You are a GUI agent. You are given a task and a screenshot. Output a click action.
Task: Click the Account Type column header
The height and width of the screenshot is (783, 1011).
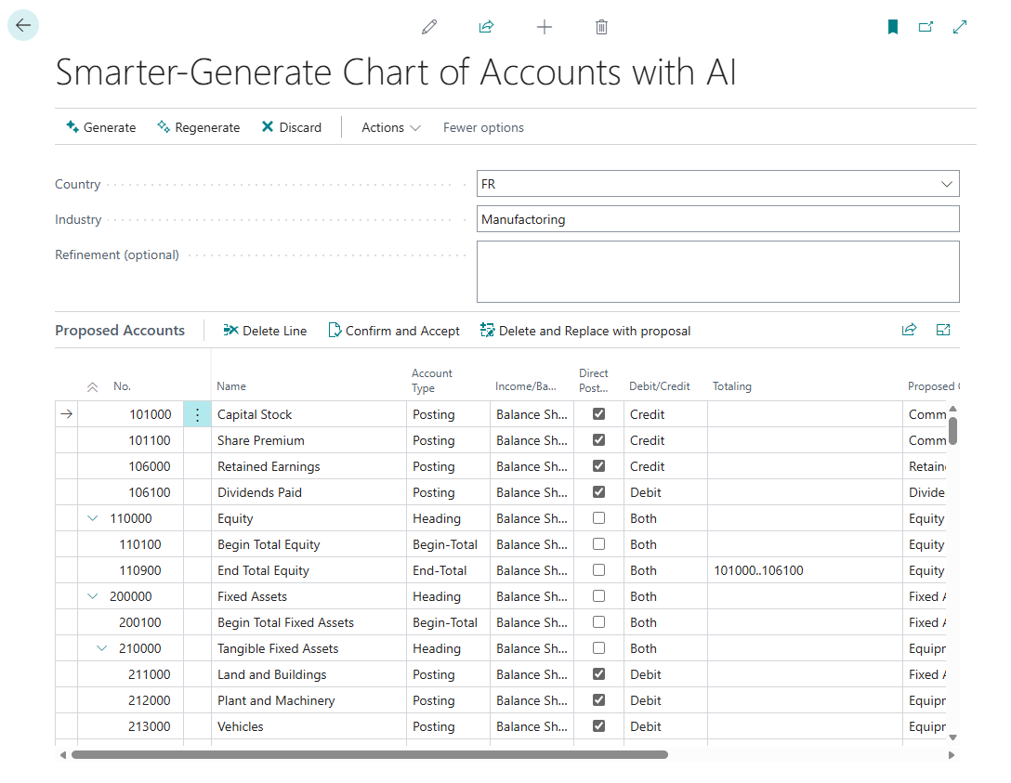[432, 380]
